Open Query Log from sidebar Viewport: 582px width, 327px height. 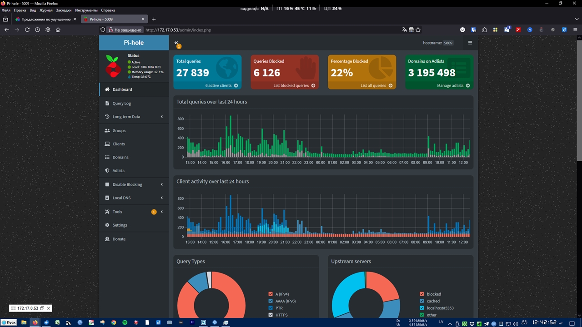click(x=121, y=104)
